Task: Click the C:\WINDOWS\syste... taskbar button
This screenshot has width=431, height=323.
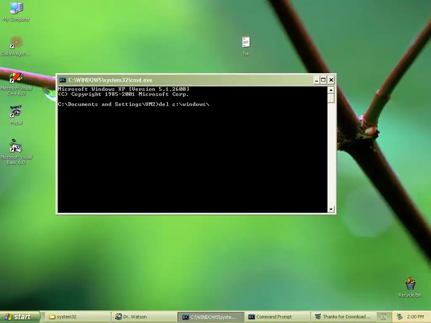Action: [x=211, y=317]
